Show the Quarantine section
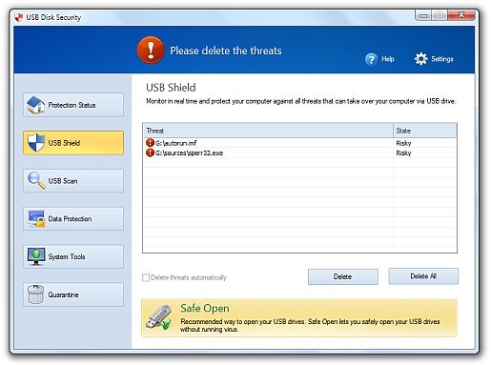 click(73, 294)
